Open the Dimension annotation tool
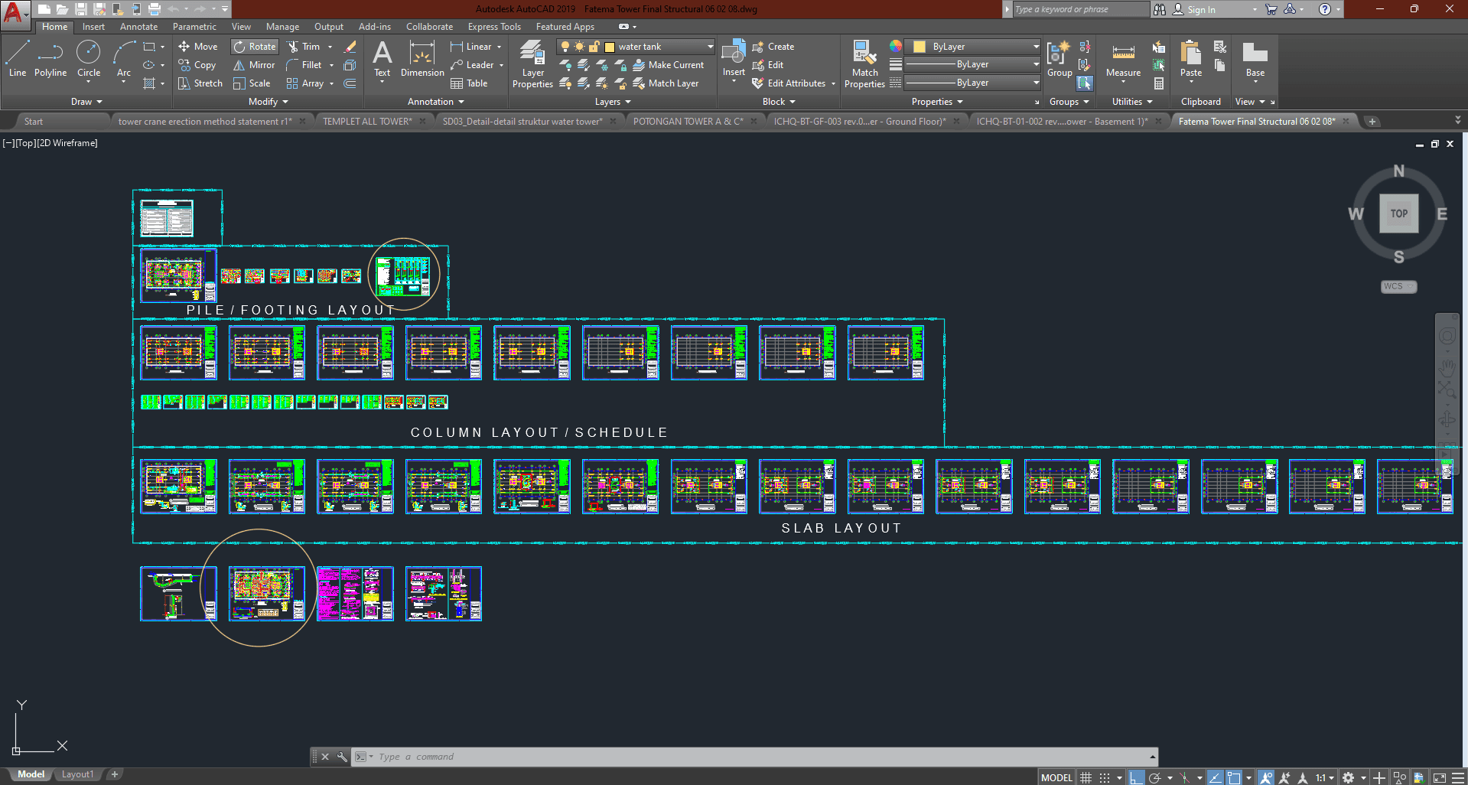The height and width of the screenshot is (785, 1468). click(422, 60)
